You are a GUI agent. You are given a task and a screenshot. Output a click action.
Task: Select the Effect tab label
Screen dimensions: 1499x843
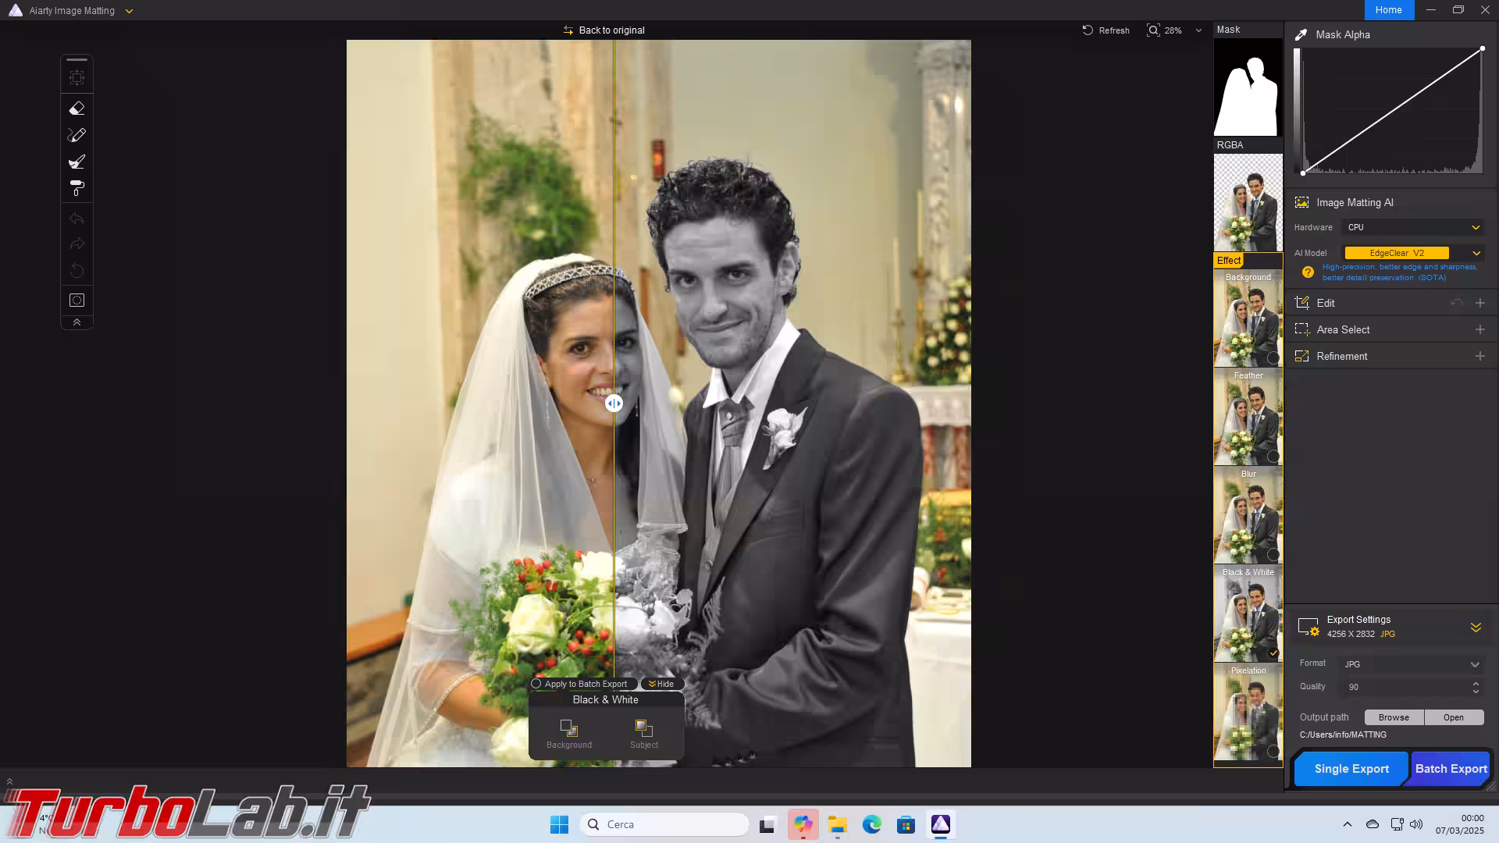pos(1228,261)
